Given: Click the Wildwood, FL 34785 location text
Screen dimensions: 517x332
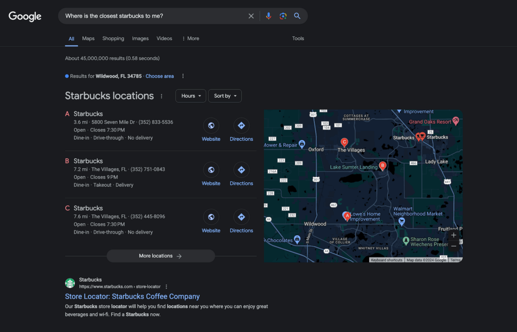Looking at the screenshot, I should pos(119,76).
